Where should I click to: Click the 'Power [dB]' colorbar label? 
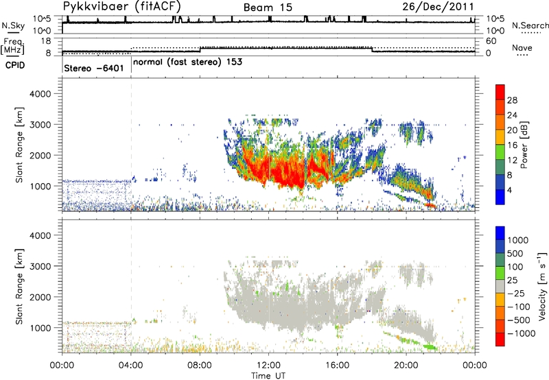pyautogui.click(x=524, y=145)
